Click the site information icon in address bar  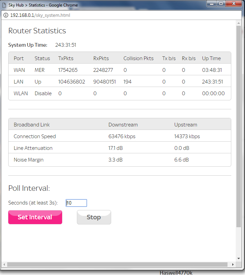click(x=6, y=15)
